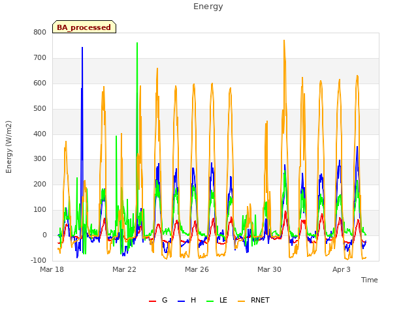
Task: Click the Mar 26 x-axis label
Action: point(197,269)
